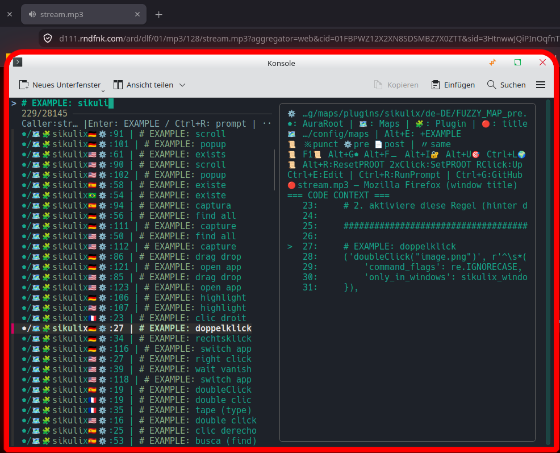Click the Kopieren button
Image resolution: width=560 pixels, height=453 pixels.
(396, 85)
